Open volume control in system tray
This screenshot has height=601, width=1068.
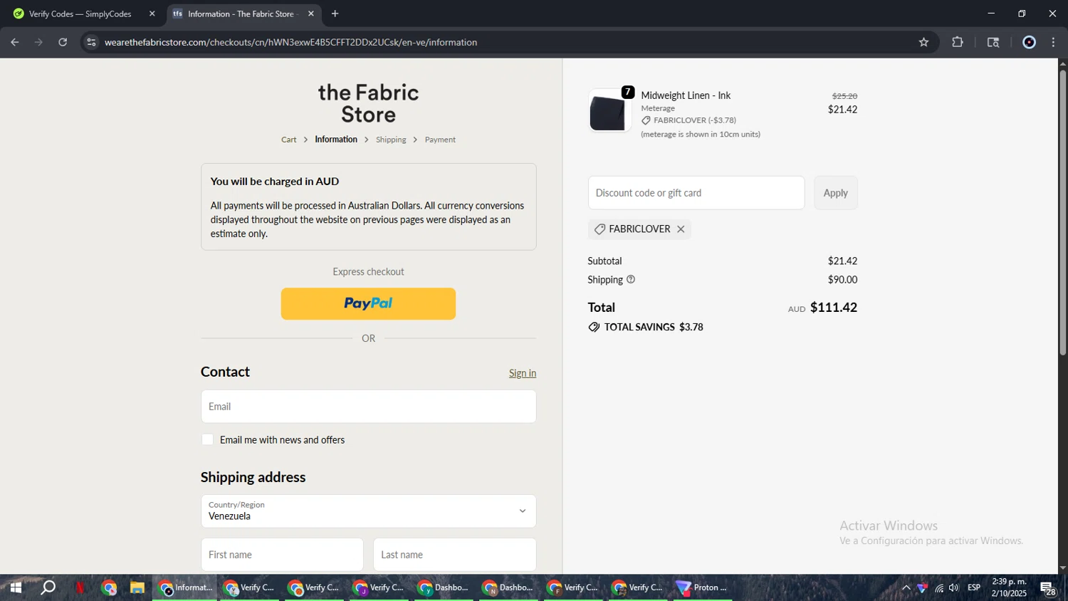(x=954, y=587)
